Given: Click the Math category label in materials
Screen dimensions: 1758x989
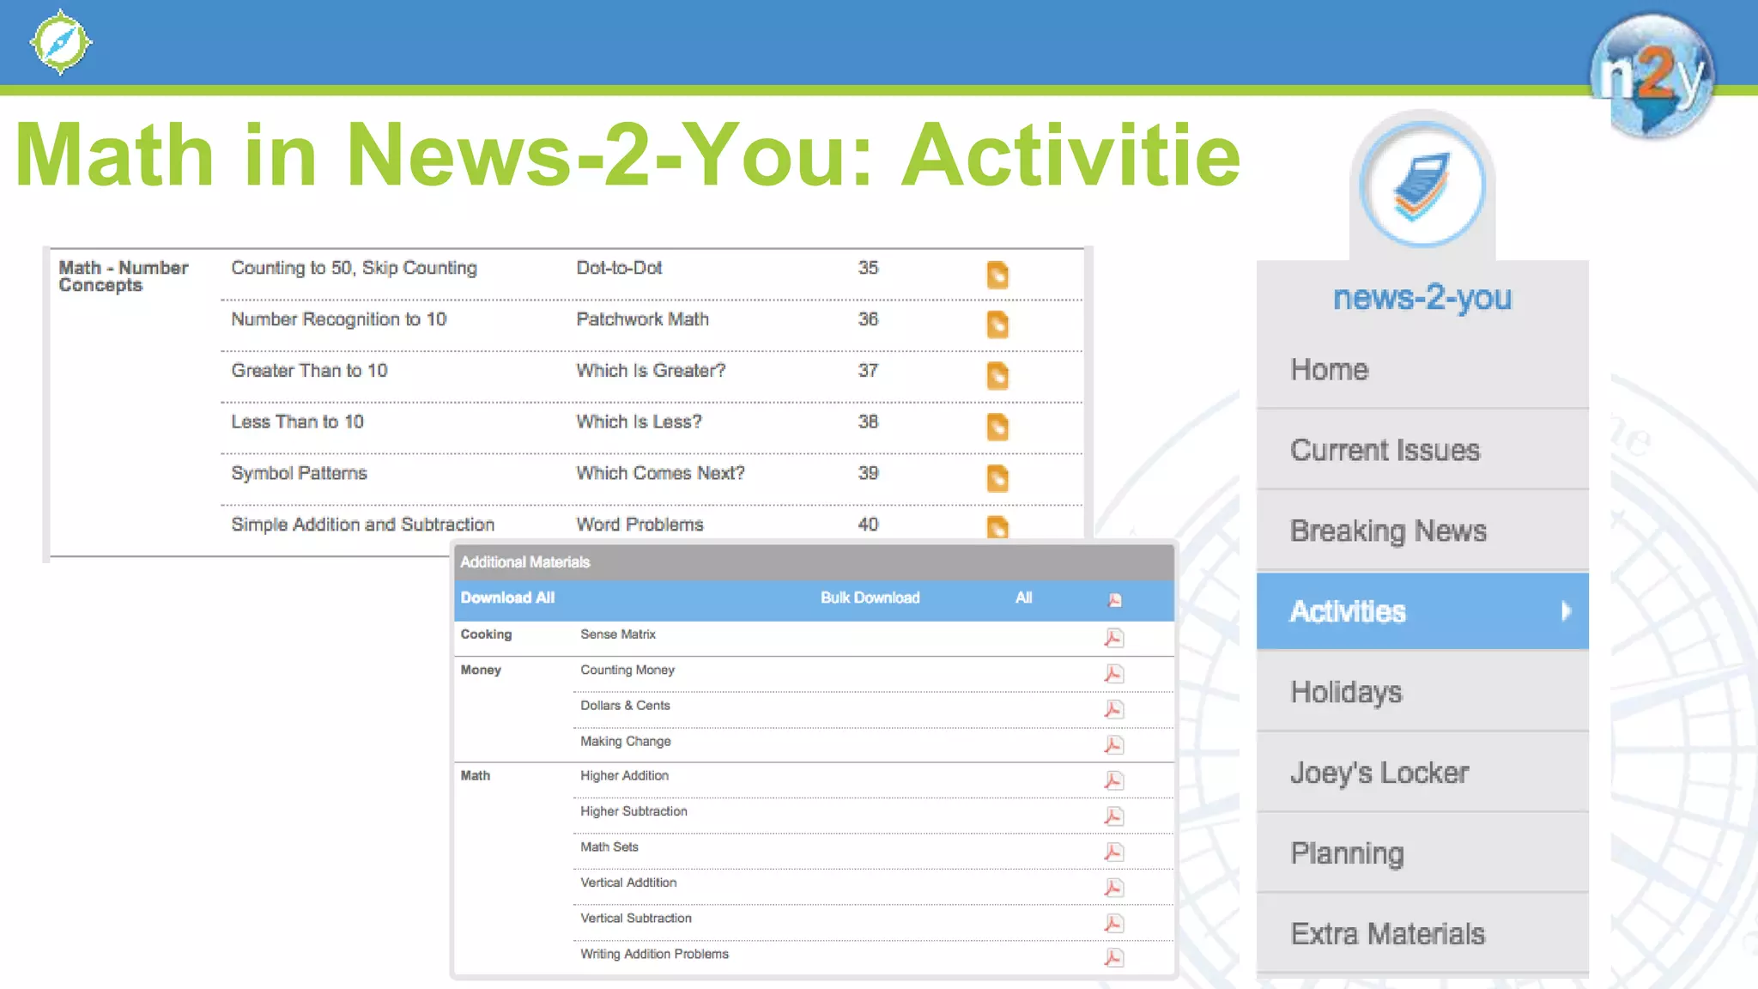Looking at the screenshot, I should [x=475, y=775].
